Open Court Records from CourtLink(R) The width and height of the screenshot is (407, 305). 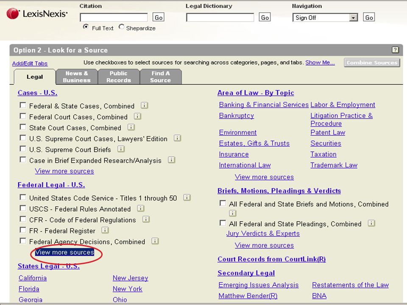point(271,259)
